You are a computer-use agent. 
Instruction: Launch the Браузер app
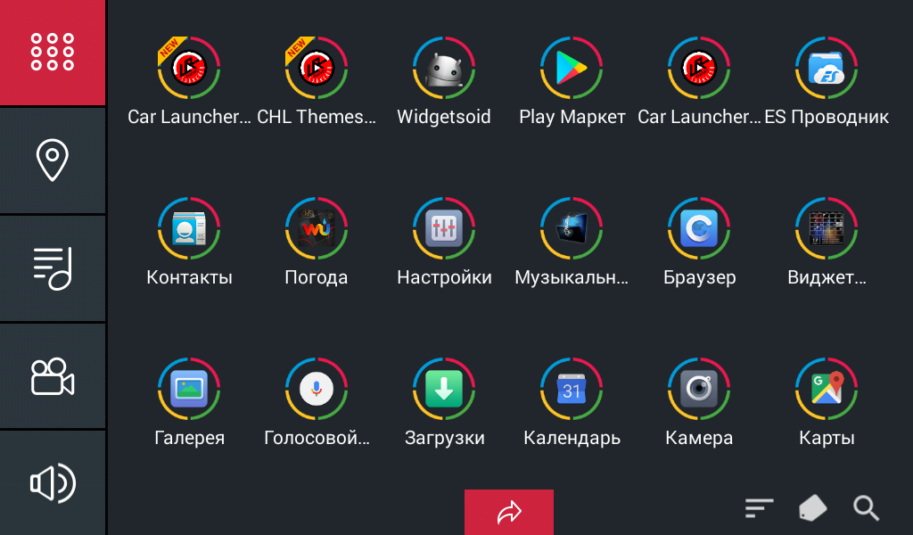(x=699, y=227)
